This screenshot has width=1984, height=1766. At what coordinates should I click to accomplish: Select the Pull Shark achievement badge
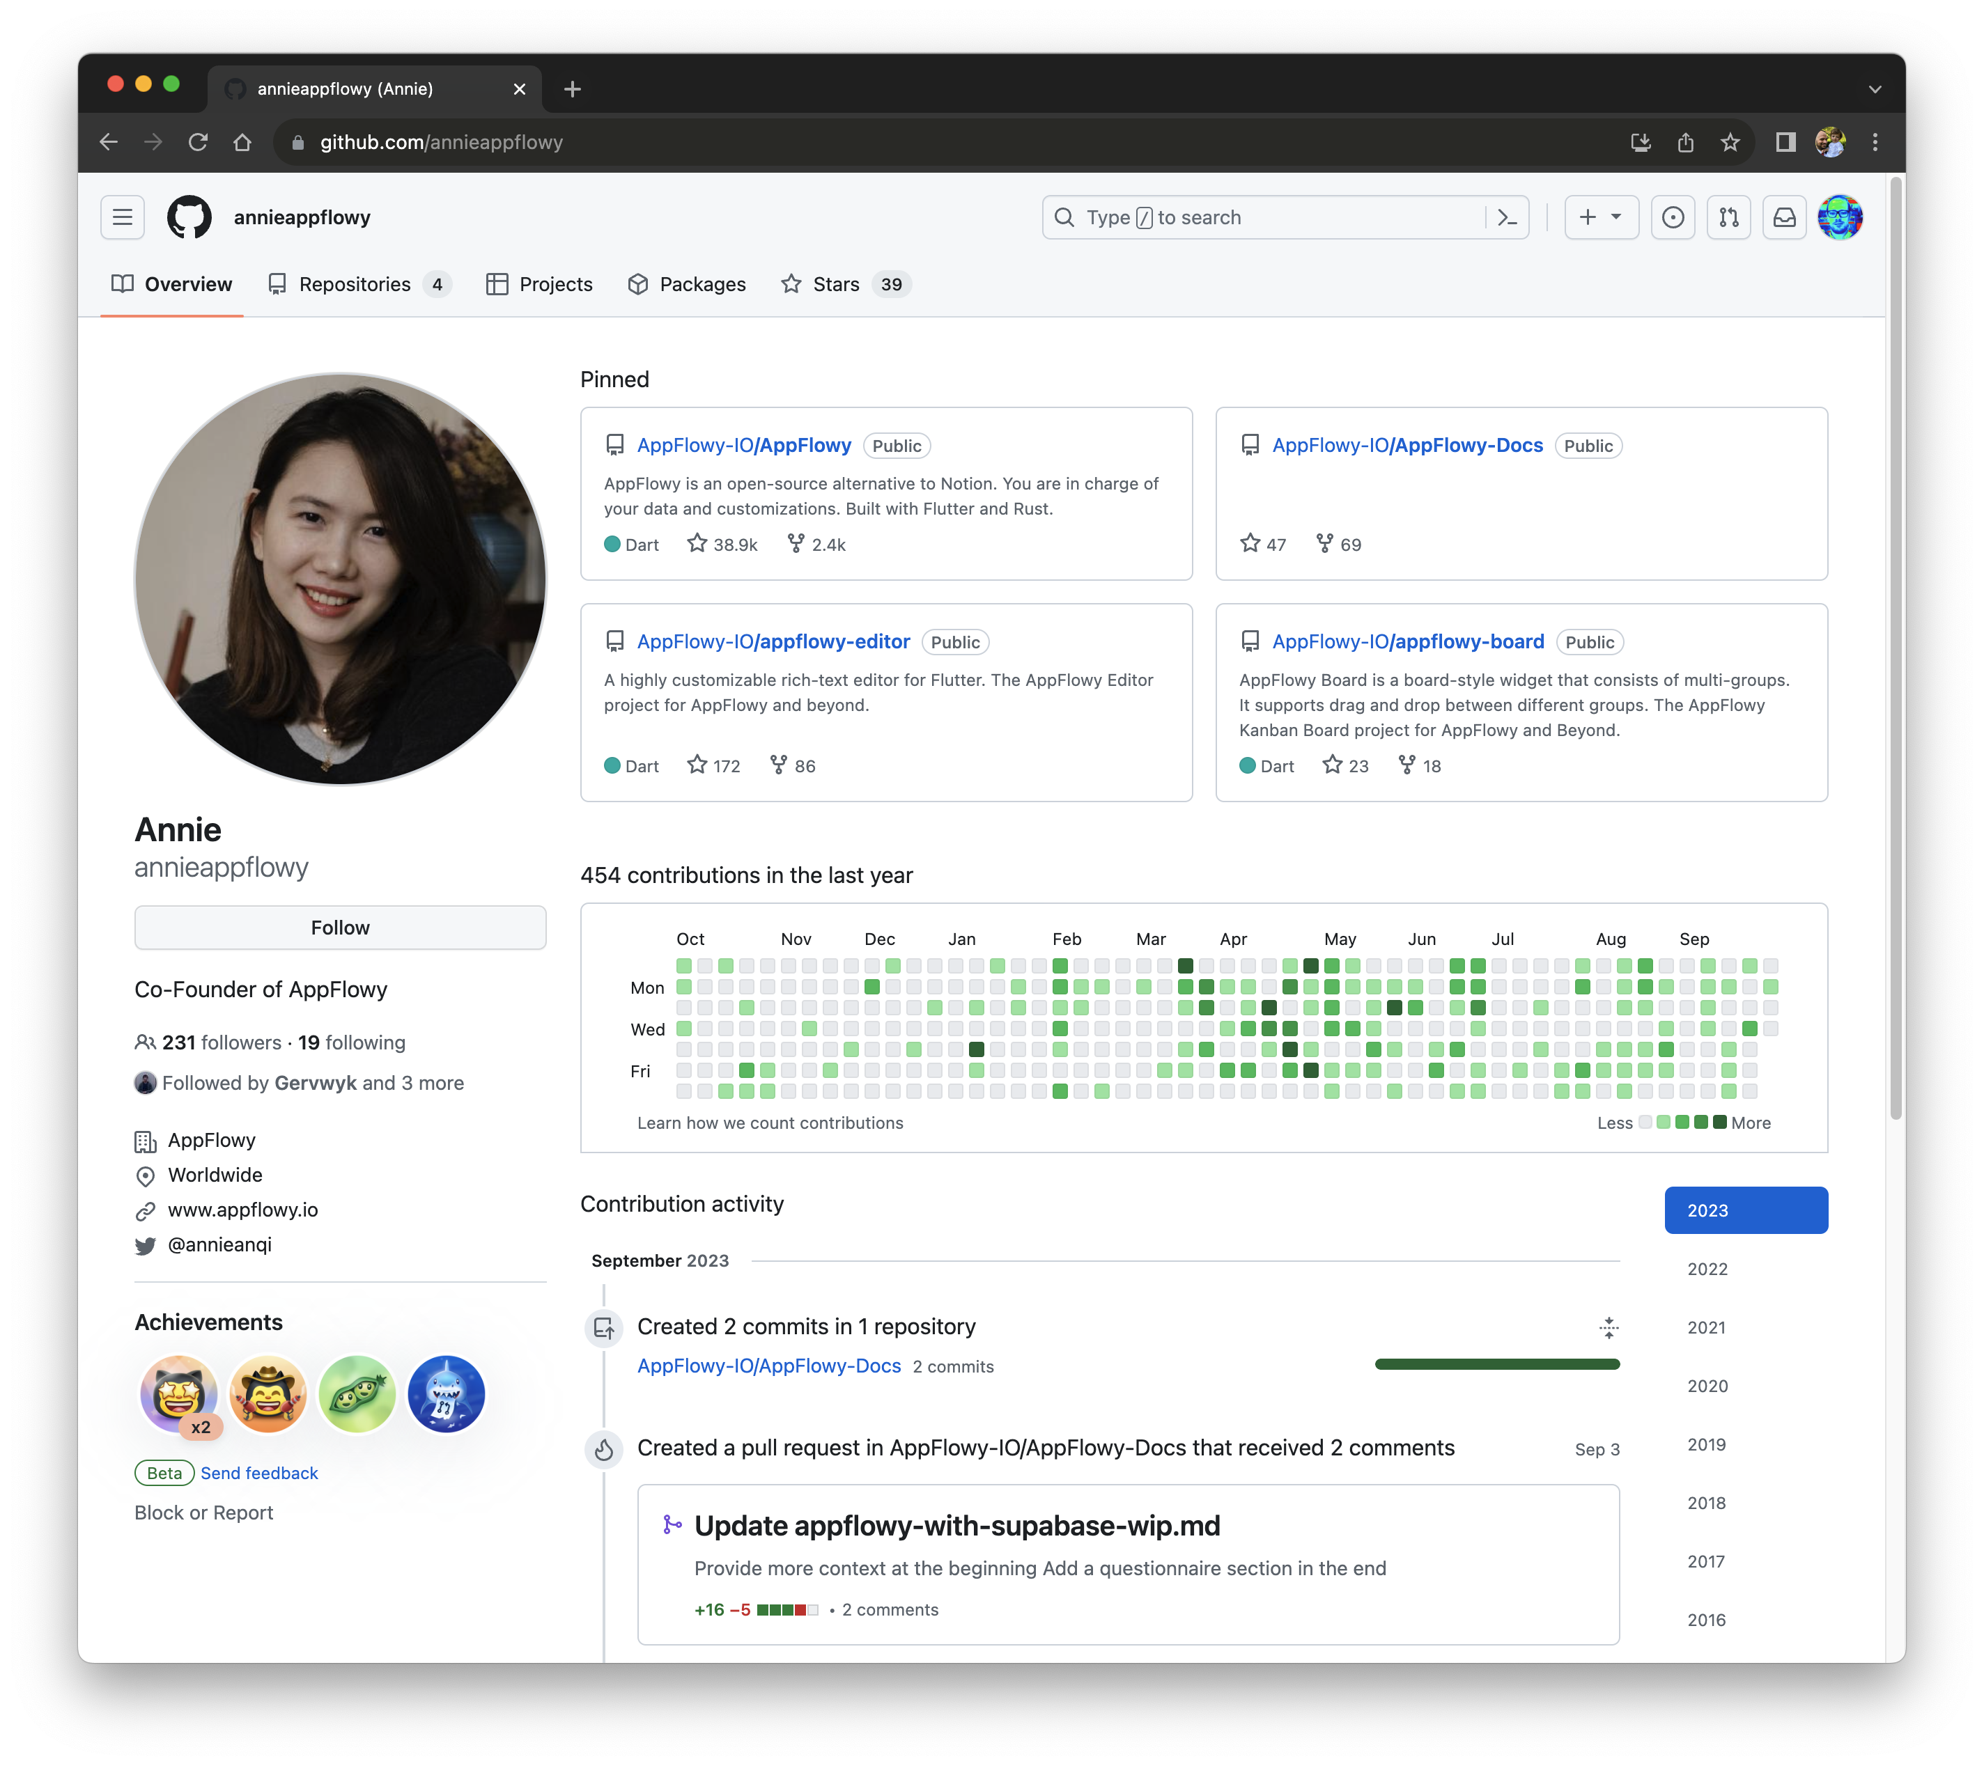(444, 1393)
